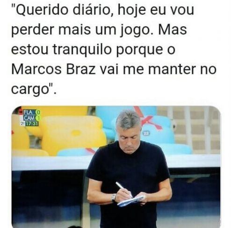Click the coach's gray hair
231x228 pixels.
coord(128,120)
